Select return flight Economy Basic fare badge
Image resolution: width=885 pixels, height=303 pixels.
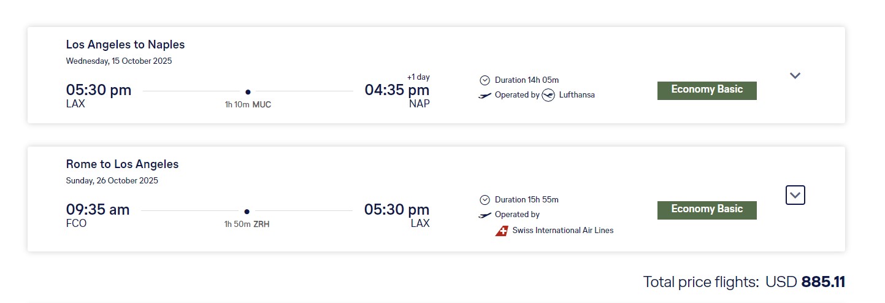707,210
